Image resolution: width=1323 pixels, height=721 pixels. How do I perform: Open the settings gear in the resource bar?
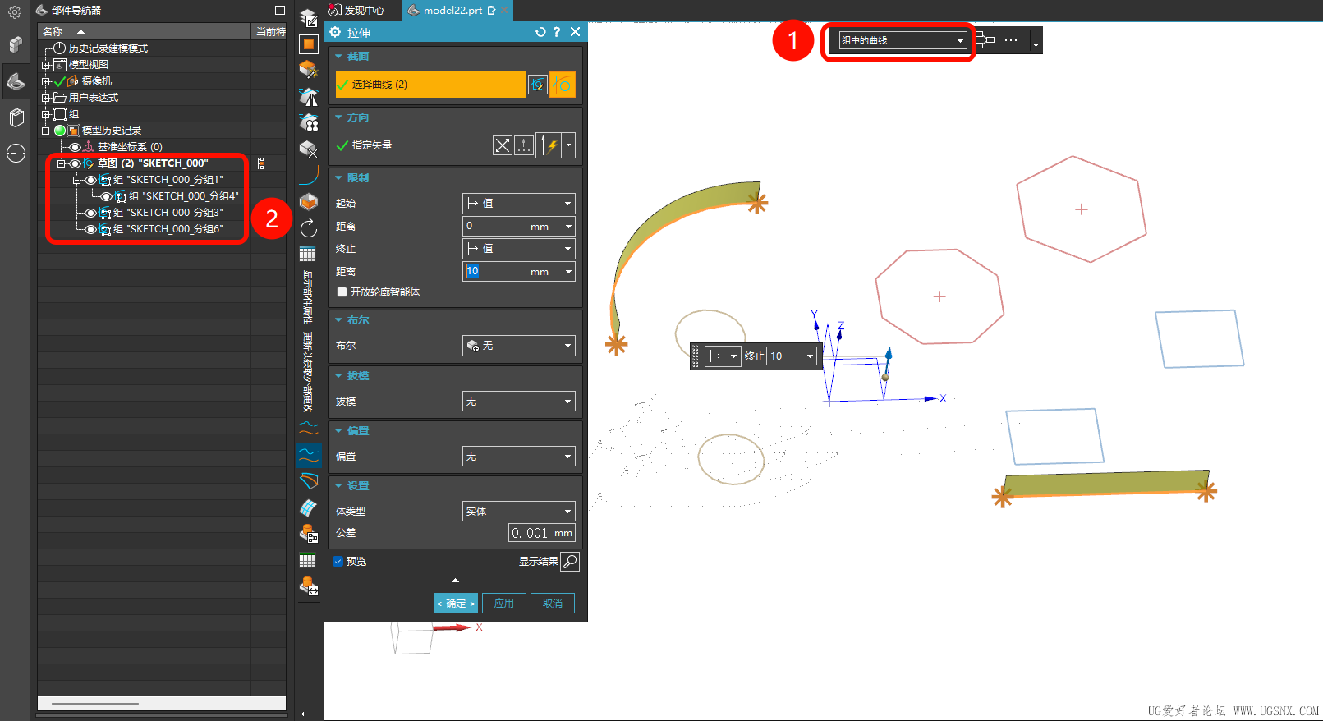(x=15, y=12)
